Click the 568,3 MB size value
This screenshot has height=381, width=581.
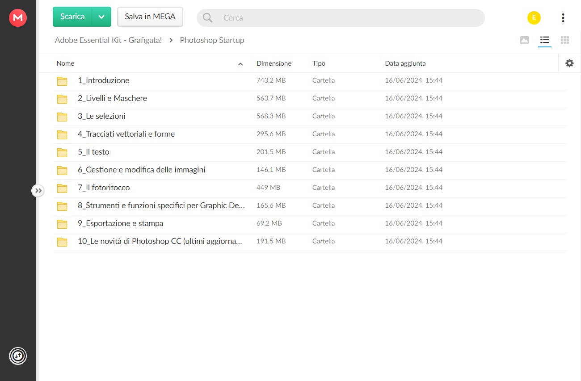271,116
